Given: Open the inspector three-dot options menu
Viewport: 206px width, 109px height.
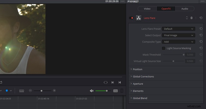Looking at the screenshot, I should pos(203,1).
